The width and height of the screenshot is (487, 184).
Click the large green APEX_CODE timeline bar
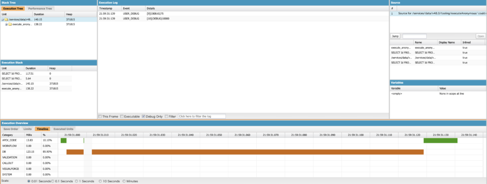click(440, 141)
